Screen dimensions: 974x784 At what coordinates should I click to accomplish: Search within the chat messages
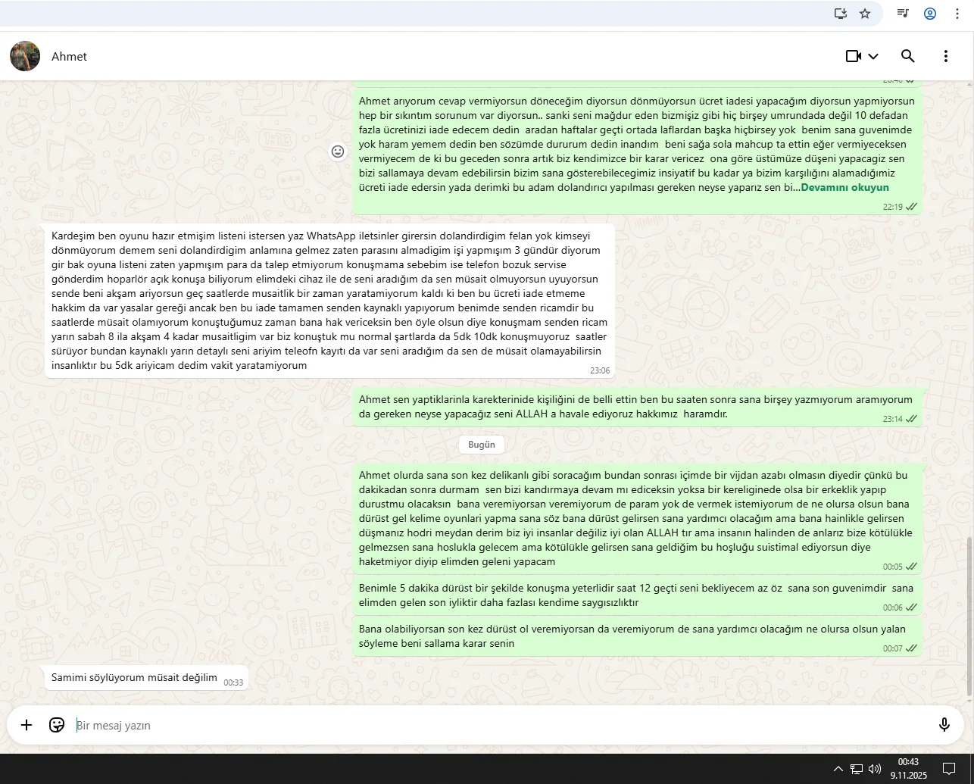point(907,56)
